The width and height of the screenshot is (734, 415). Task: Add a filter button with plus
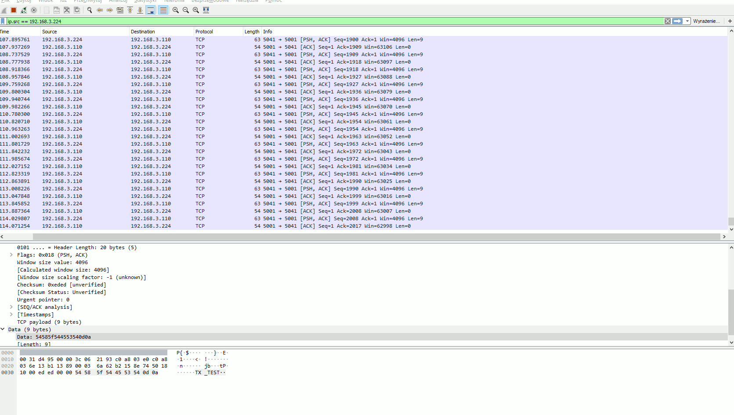pos(730,21)
